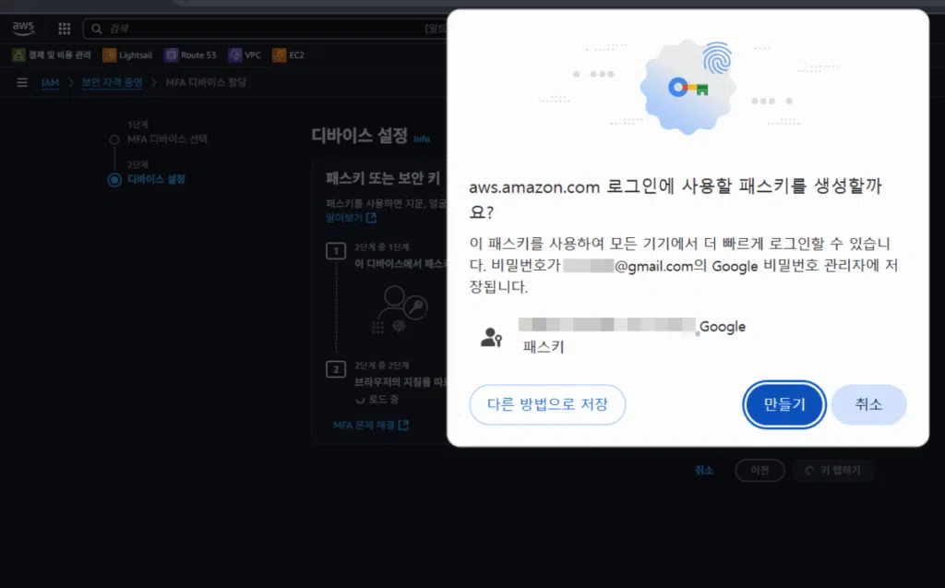945x588 pixels.
Task: Click the 키 랩하기 loading button
Action: pos(834,470)
